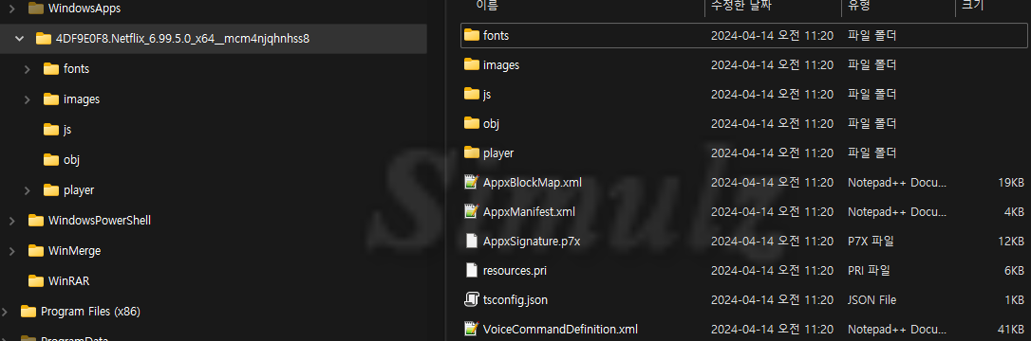Click the js folder icon in file list
The height and width of the screenshot is (341, 1031).
[x=472, y=94]
